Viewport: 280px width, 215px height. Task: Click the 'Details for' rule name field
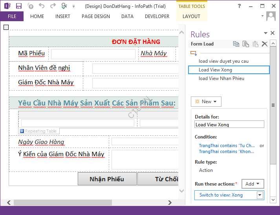coord(229,124)
